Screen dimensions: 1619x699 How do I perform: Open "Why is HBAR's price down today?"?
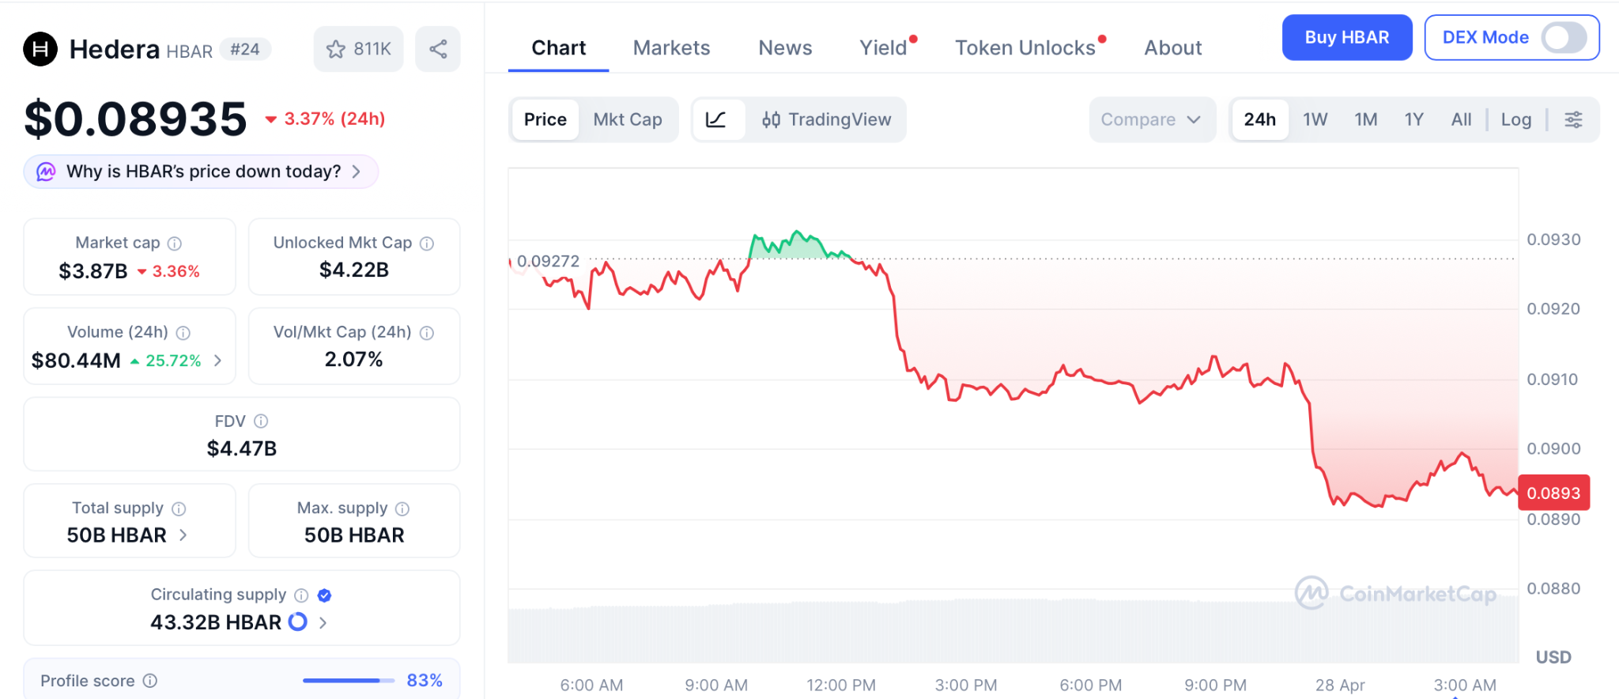(x=202, y=172)
